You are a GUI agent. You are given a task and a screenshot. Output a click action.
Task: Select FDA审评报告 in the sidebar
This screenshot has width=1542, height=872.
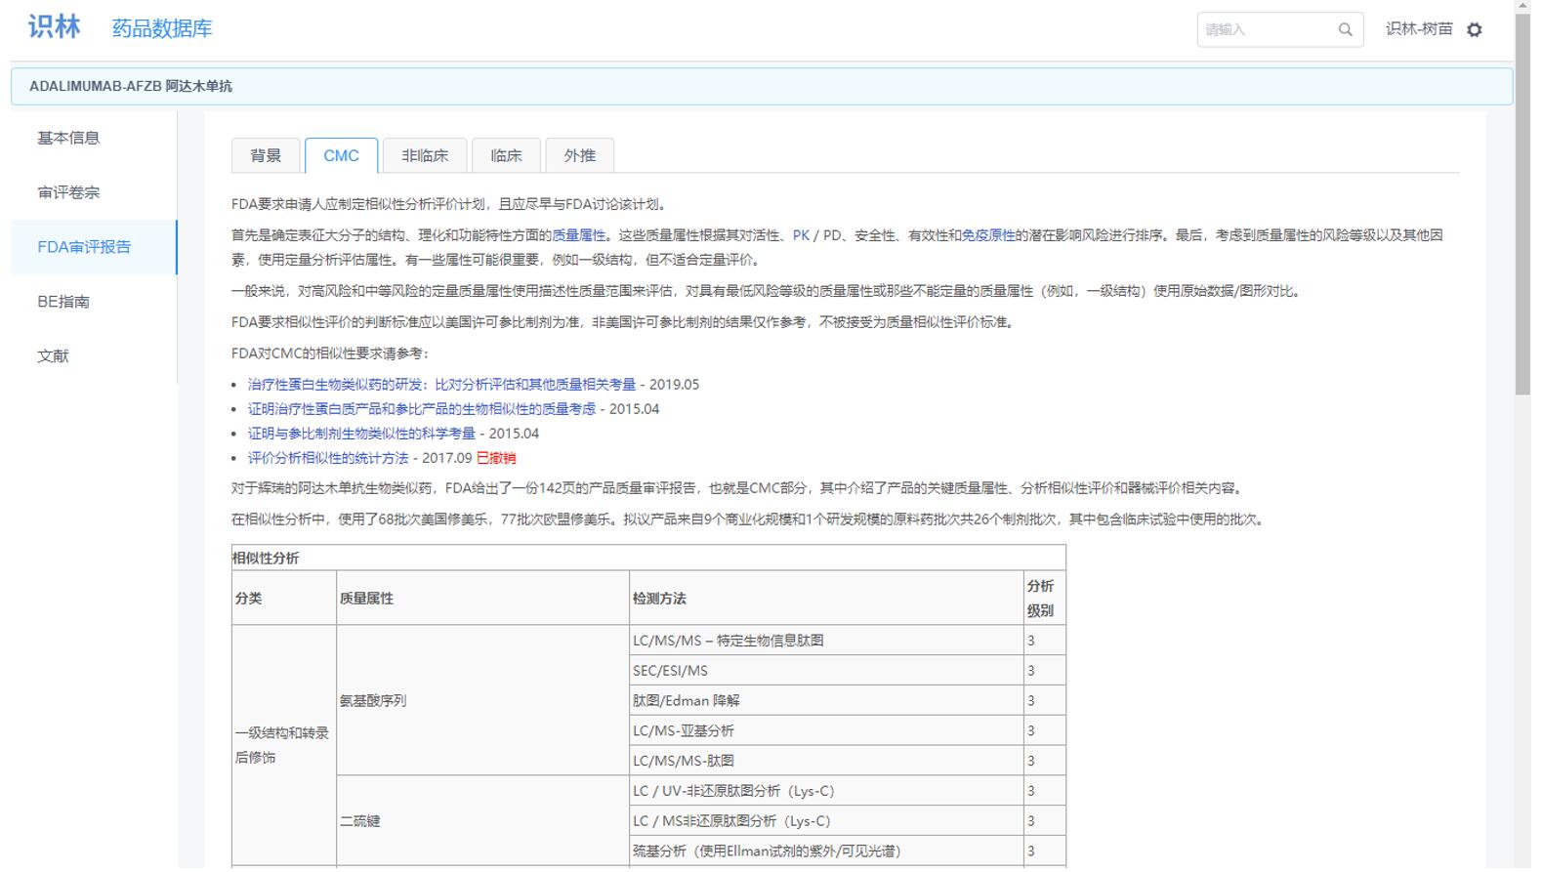tap(94, 247)
